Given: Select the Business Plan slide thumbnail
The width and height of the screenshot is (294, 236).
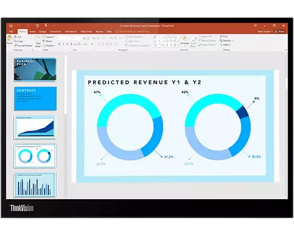Looking at the screenshot, I should 35,69.
